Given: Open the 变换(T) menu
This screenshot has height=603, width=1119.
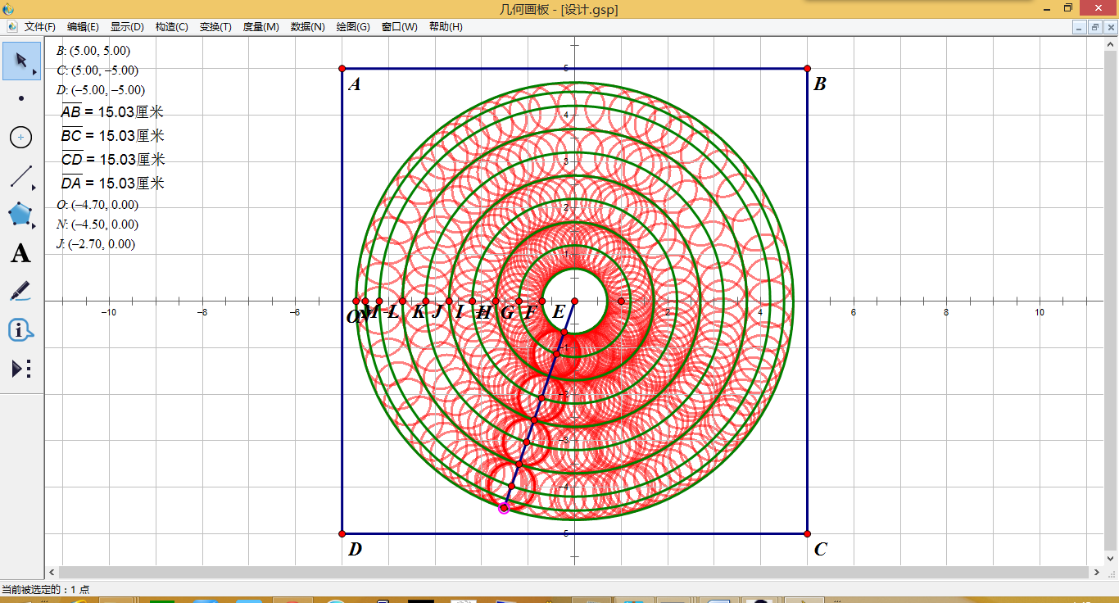Looking at the screenshot, I should coord(215,27).
